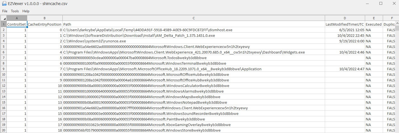The image size is (399, 133).
Task: Select row 20 header
Action: pos(3,130)
